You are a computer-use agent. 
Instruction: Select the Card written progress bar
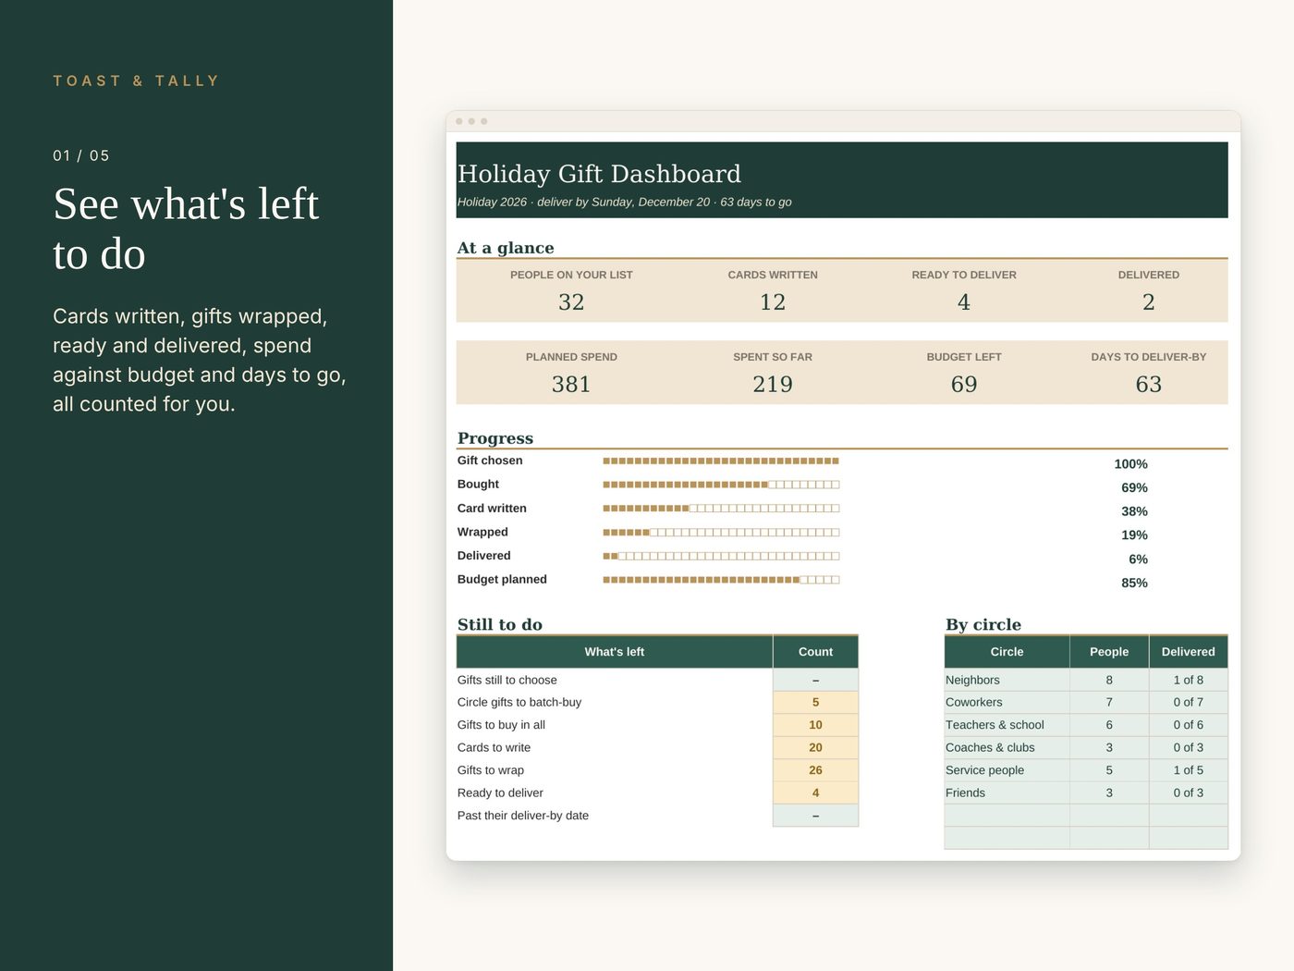(721, 509)
